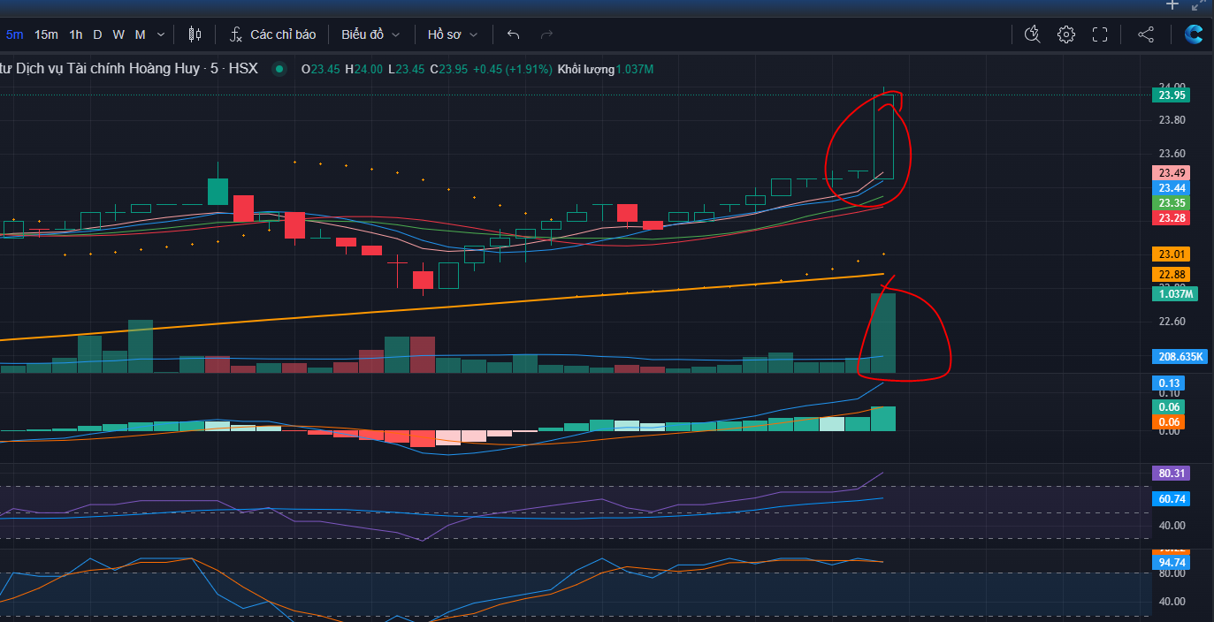Switch to the 1h timeframe
This screenshot has height=622, width=1214.
click(76, 34)
